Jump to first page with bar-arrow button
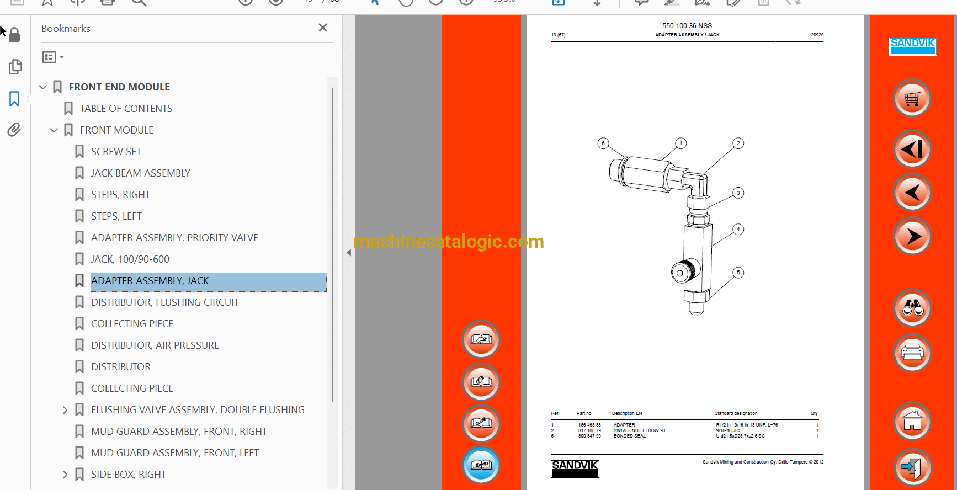The width and height of the screenshot is (957, 490). click(x=912, y=149)
